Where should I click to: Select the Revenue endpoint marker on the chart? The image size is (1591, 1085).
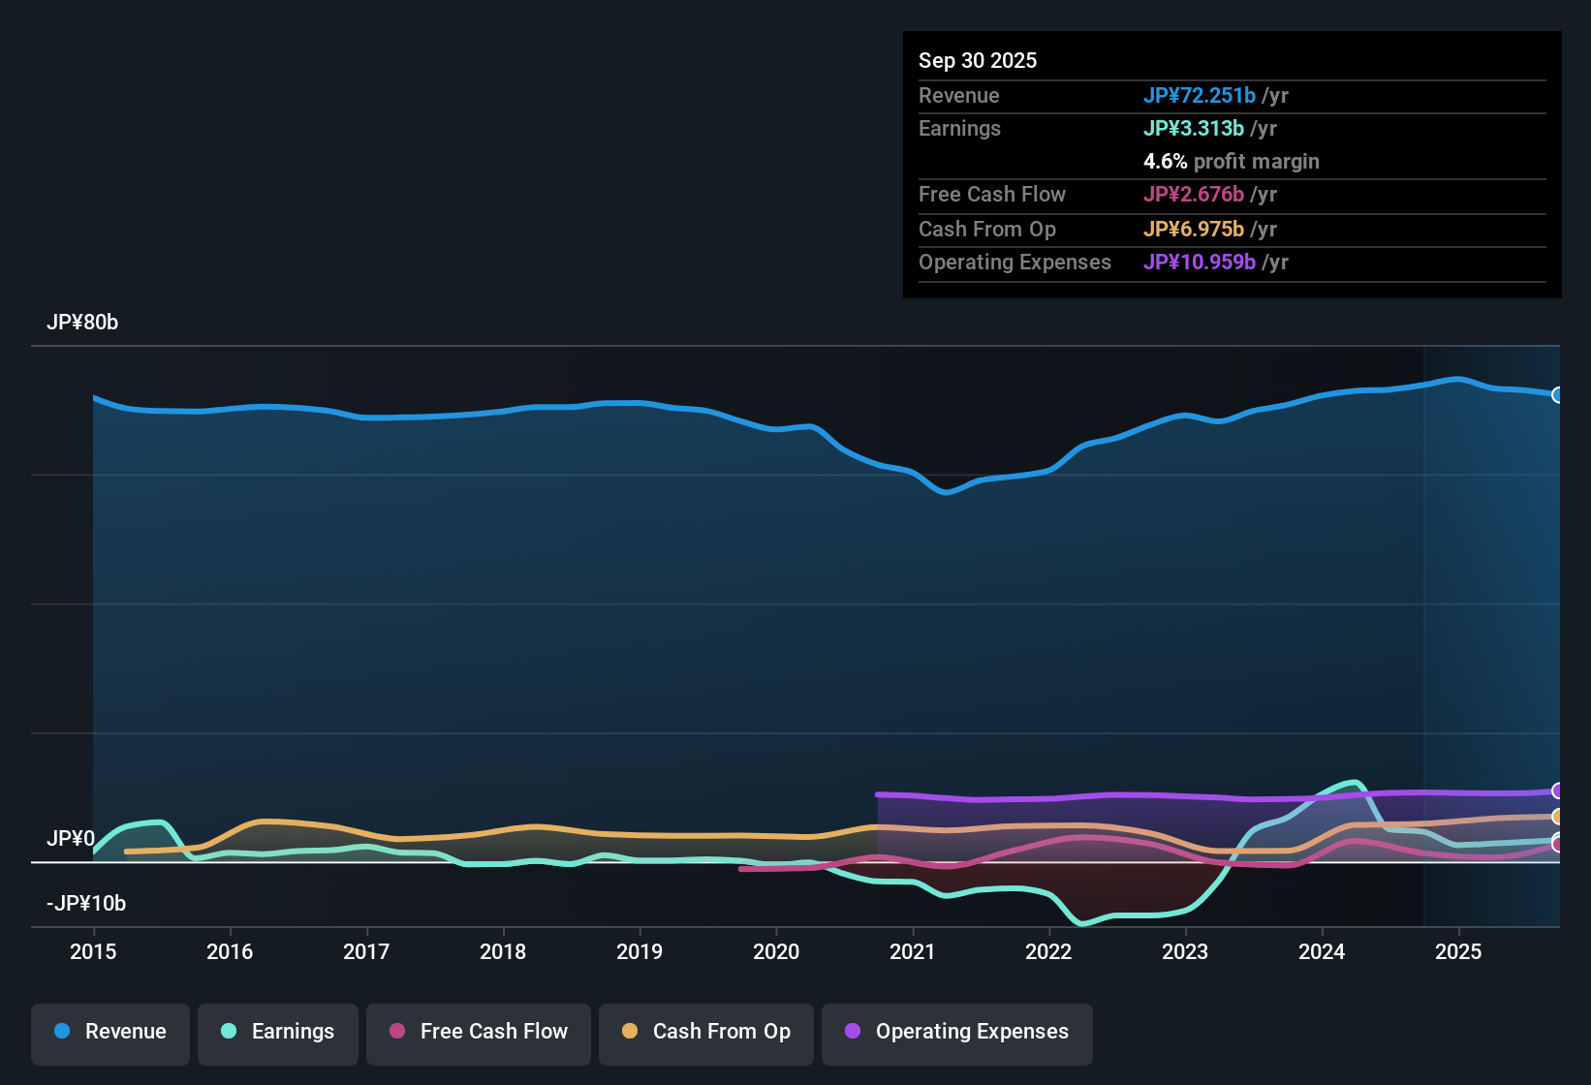click(1558, 395)
